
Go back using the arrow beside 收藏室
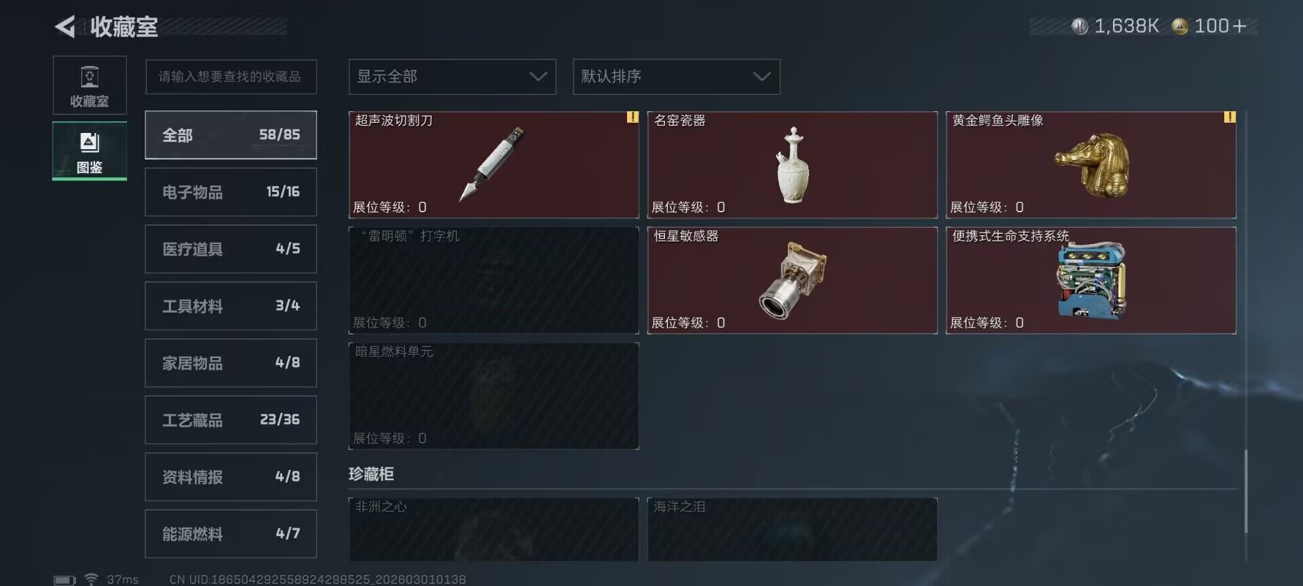65,27
